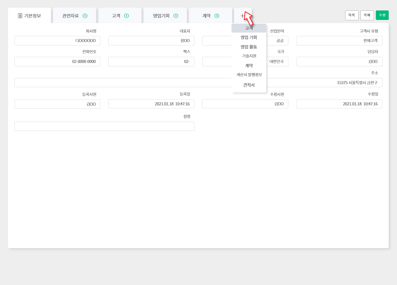
Task: Click the 대표자 field showing 장OO
Action: (151, 41)
